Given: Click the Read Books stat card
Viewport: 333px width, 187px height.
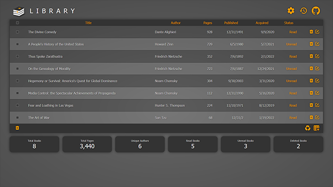Looking at the screenshot, I should [x=193, y=144].
